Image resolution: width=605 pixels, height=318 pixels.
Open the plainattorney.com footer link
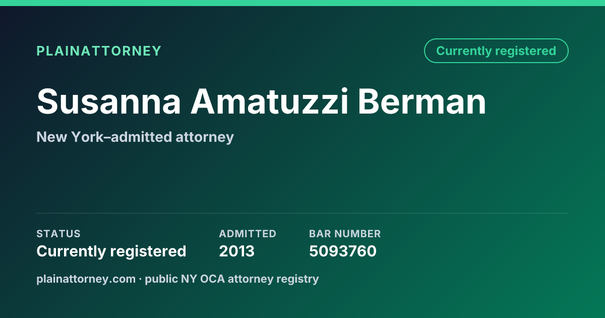pos(86,279)
